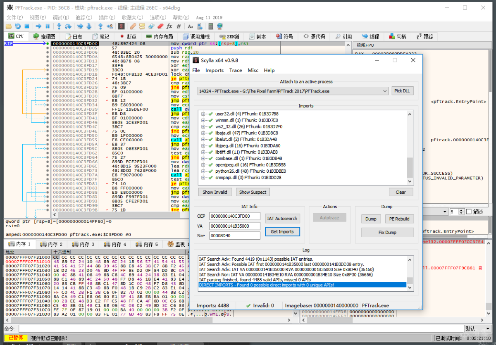Expand the python26.dll import node

pos(203,171)
